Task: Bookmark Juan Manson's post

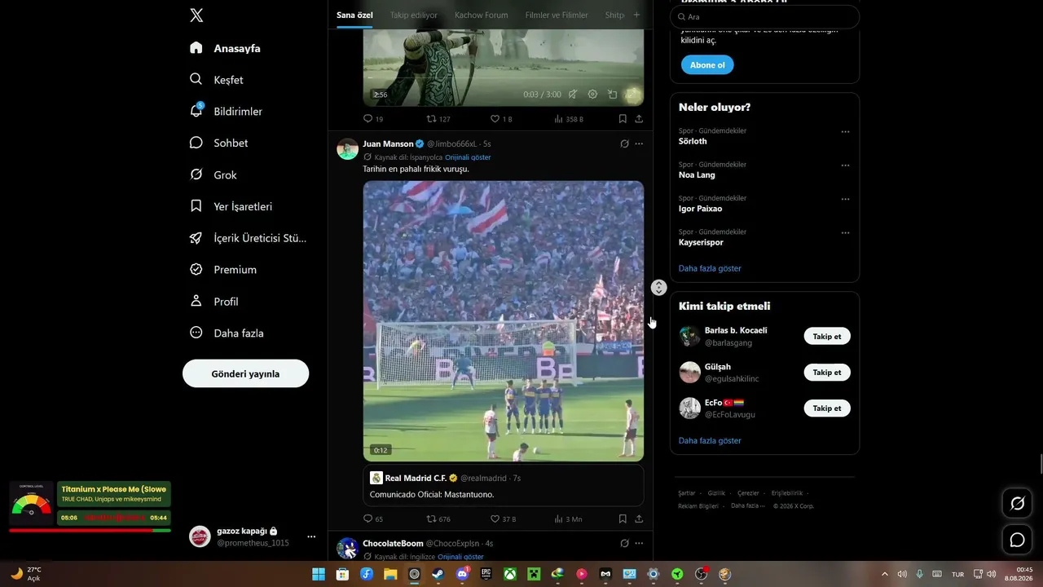Action: [623, 519]
